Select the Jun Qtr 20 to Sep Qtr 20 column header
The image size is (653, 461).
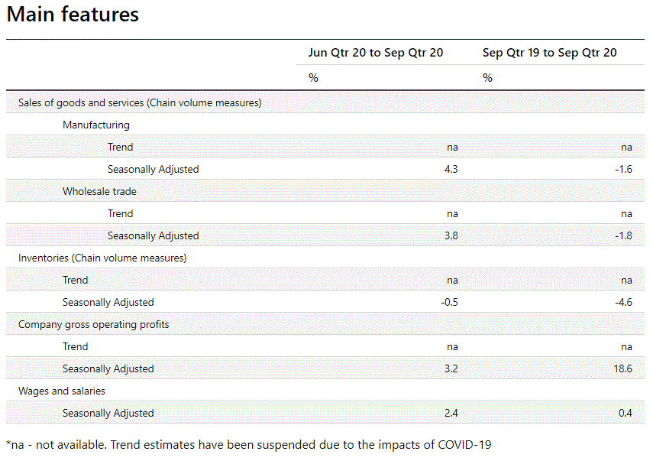point(375,53)
